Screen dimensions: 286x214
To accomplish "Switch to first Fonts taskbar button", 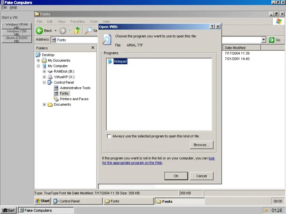I will pyautogui.click(x=129, y=201).
